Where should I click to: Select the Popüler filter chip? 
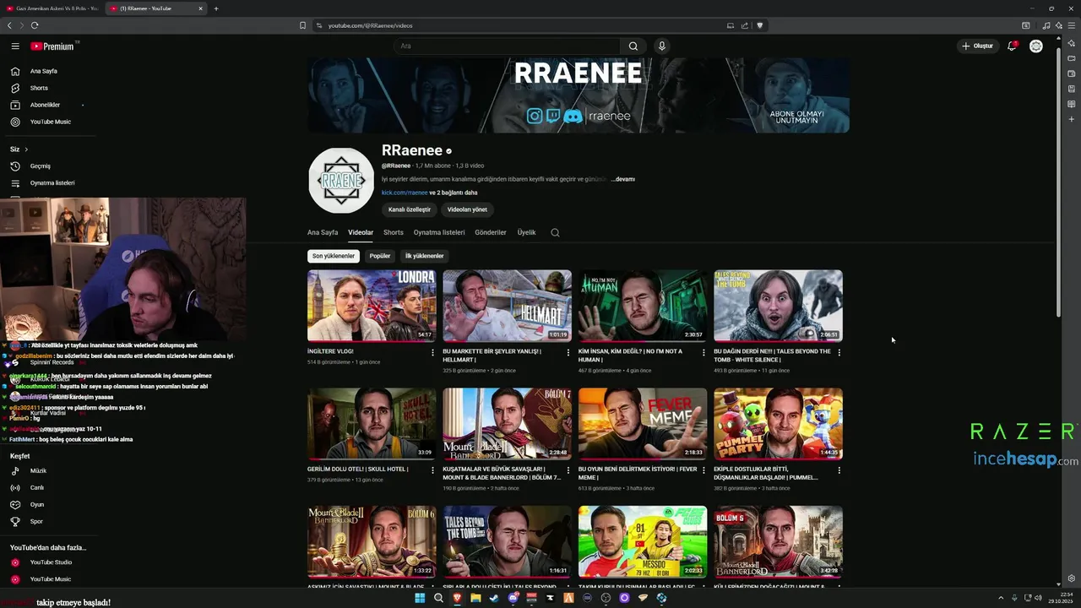380,256
